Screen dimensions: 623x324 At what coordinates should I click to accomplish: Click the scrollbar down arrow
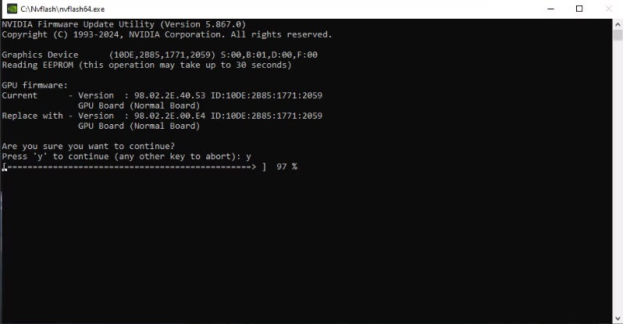tap(618, 319)
